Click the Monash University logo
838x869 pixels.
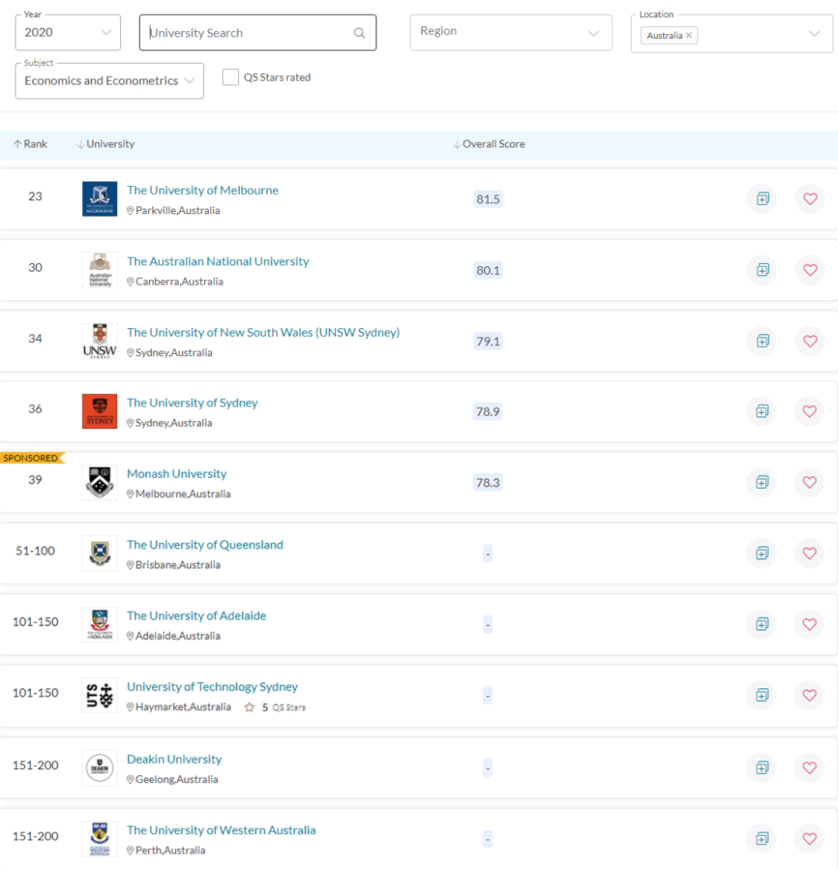tap(100, 482)
